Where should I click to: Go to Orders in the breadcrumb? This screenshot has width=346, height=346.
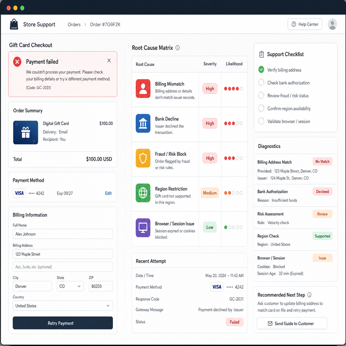tap(74, 24)
